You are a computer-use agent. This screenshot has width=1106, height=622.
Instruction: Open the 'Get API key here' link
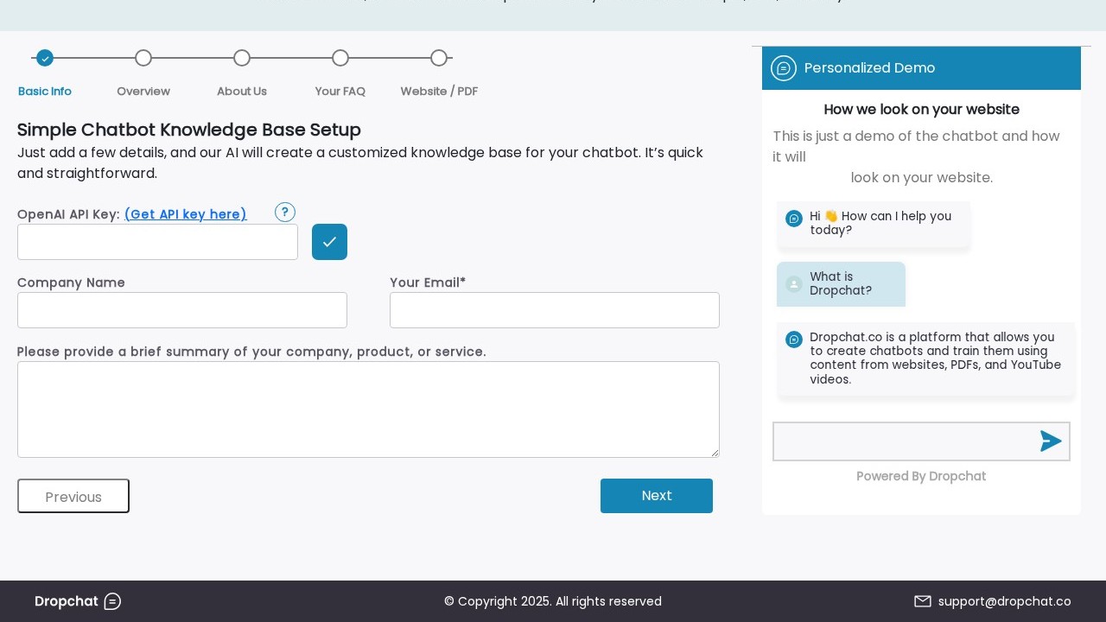(x=185, y=214)
